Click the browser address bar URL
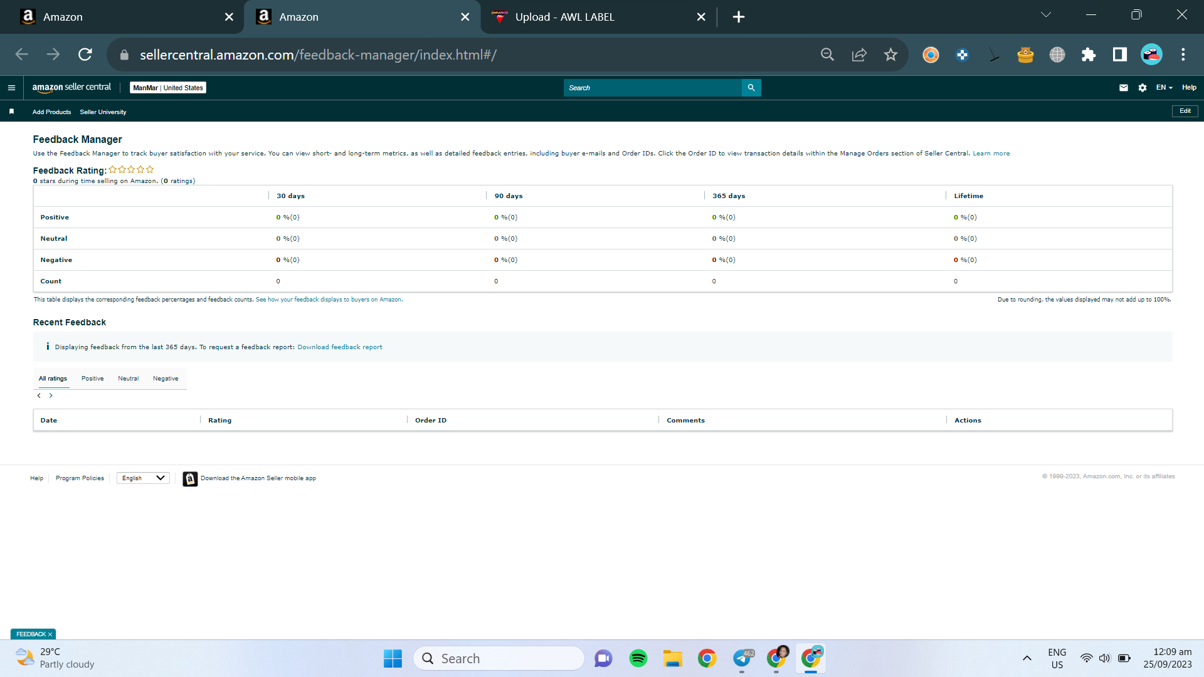Screen dimensions: 1204x677 pyautogui.click(x=318, y=55)
